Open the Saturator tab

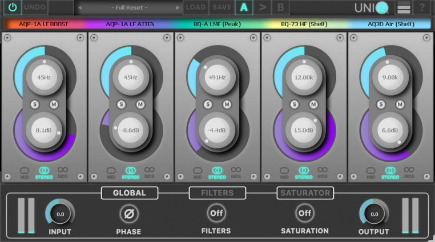click(305, 193)
